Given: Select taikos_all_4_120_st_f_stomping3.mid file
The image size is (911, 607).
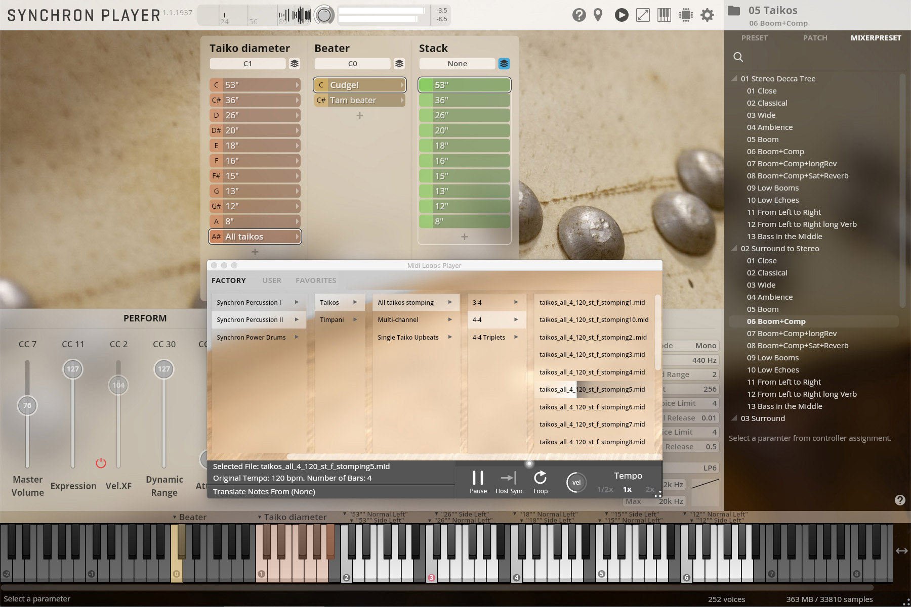Looking at the screenshot, I should click(592, 354).
